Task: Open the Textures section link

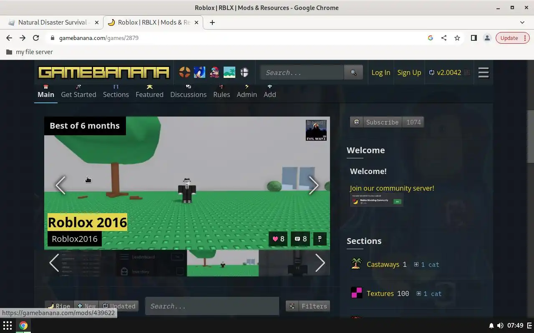Action: click(x=380, y=293)
